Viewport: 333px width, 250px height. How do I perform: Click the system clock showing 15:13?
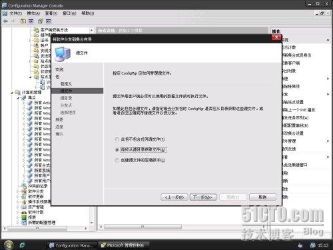coord(323,245)
